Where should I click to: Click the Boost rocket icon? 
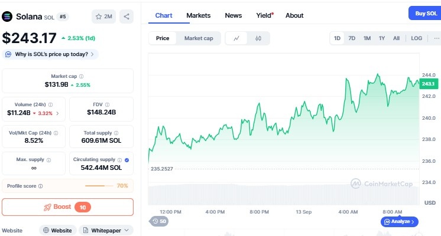[x=47, y=207]
